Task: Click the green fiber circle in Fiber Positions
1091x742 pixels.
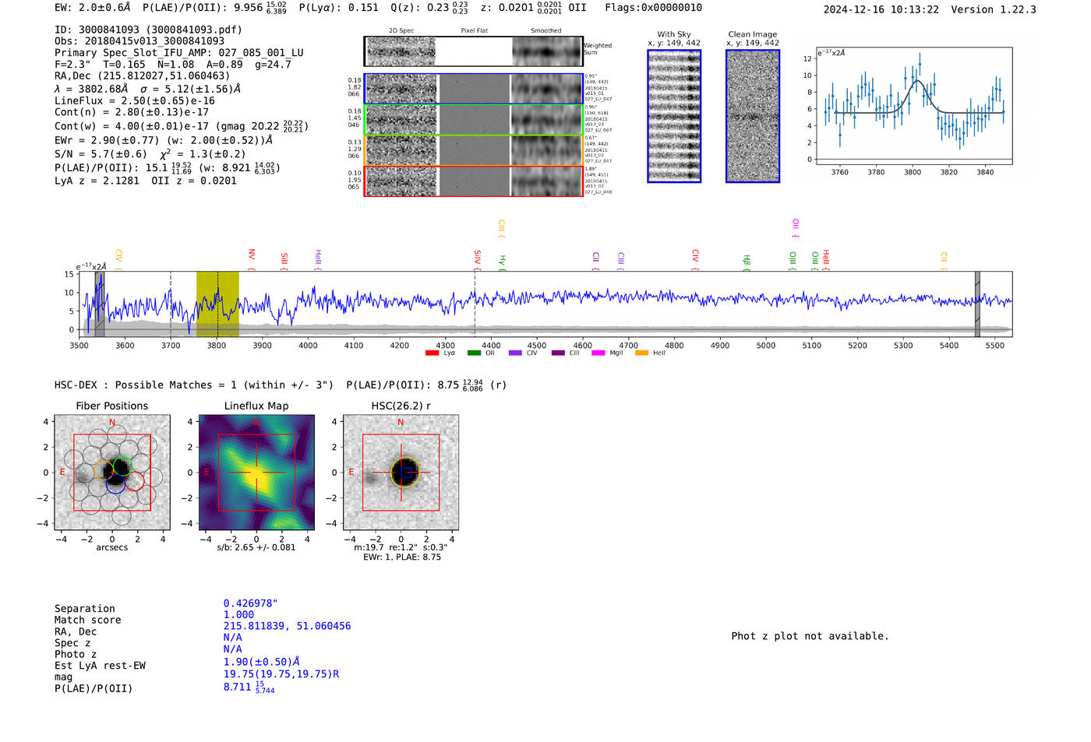Action: [122, 466]
